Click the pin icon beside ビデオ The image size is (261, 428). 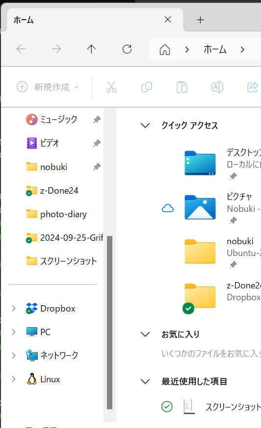(x=97, y=143)
